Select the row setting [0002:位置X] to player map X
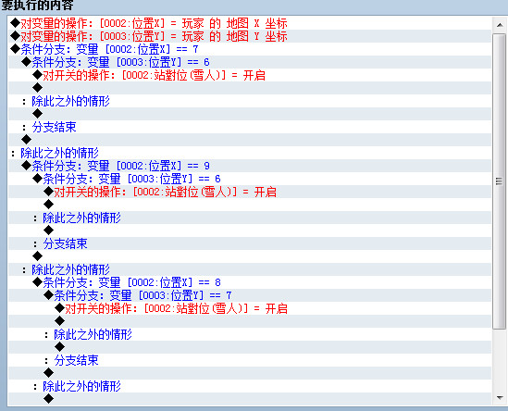This screenshot has height=411, width=508. click(x=250, y=23)
